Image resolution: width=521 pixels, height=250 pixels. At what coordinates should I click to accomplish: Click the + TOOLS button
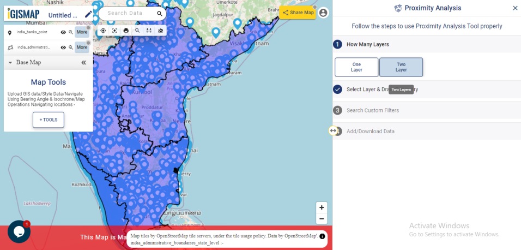point(49,120)
